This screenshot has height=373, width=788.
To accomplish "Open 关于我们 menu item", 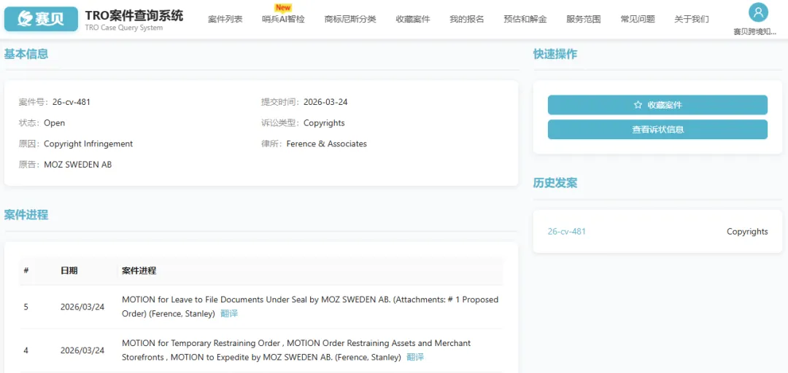I will (x=692, y=20).
